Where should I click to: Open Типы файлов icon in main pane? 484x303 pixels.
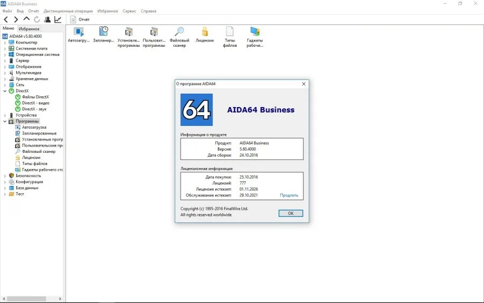pos(230,37)
